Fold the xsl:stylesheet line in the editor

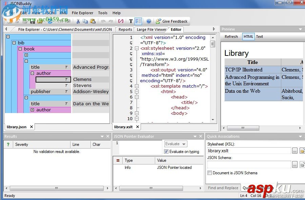(137, 48)
